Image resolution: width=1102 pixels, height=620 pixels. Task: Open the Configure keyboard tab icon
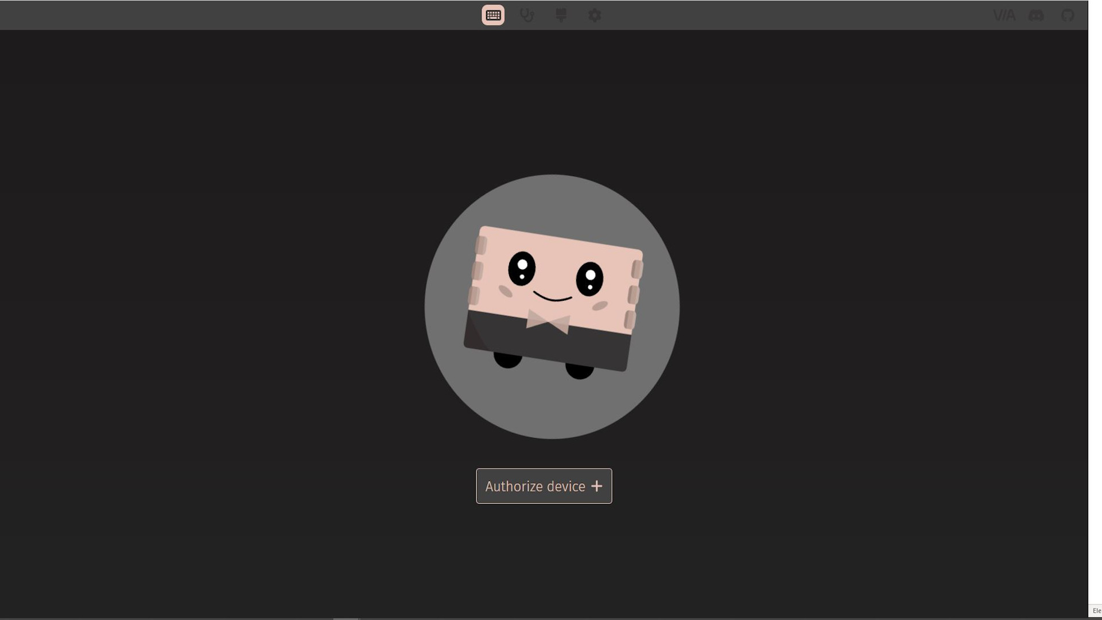(493, 15)
